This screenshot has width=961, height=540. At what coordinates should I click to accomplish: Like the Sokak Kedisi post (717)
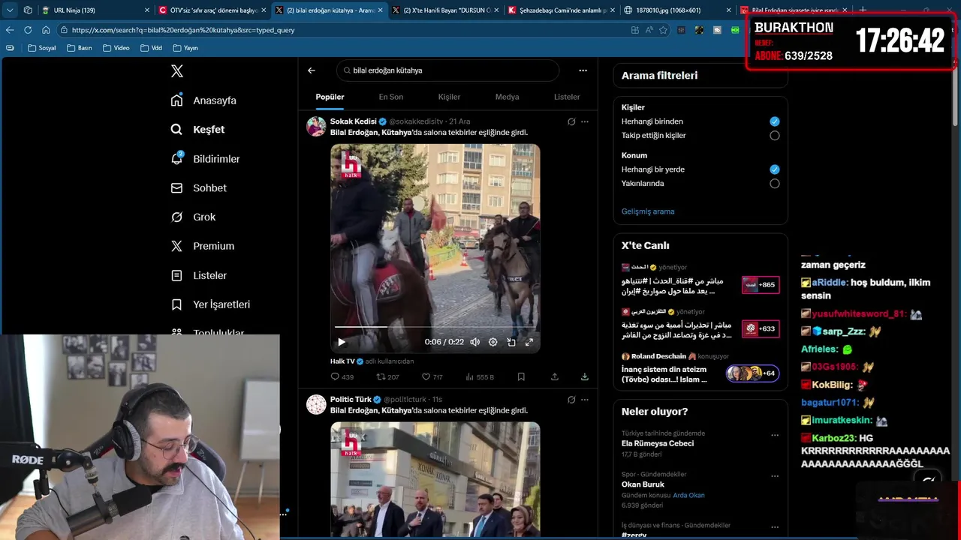point(432,377)
